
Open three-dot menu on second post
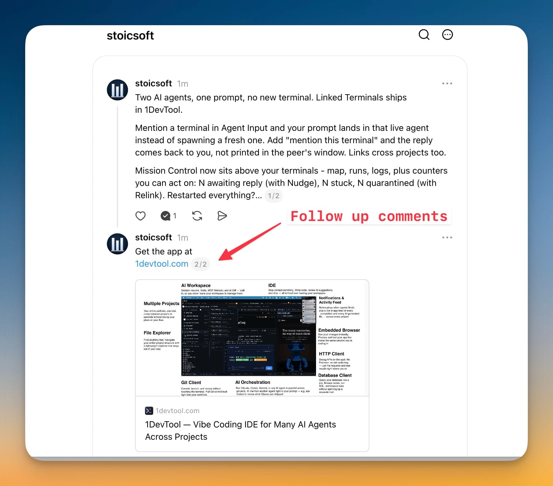pos(447,237)
